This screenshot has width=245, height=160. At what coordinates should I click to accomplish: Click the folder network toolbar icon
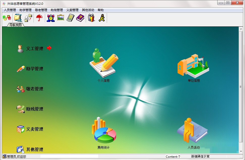point(18,18)
